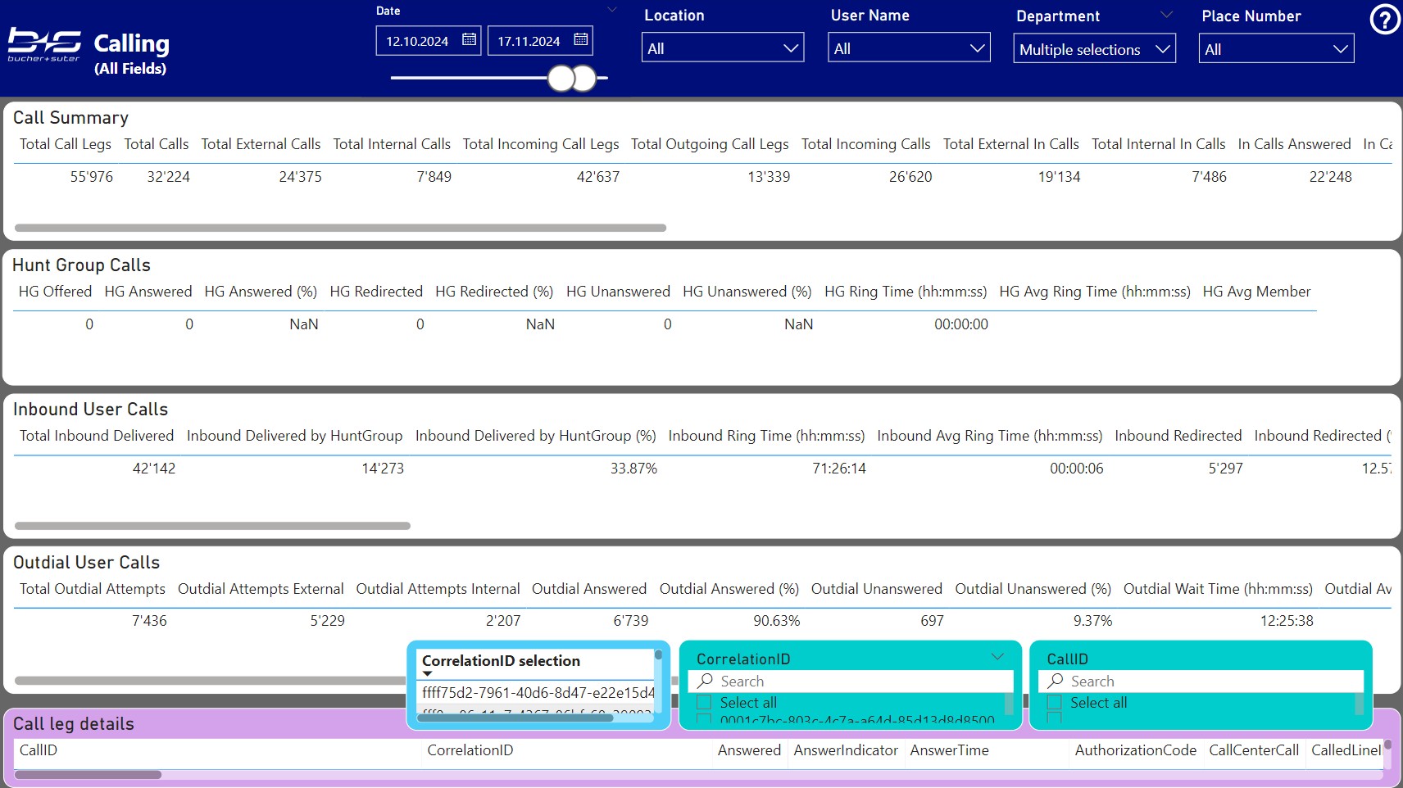Sort by Outdial Answered column header
The image size is (1403, 788).
(x=589, y=589)
